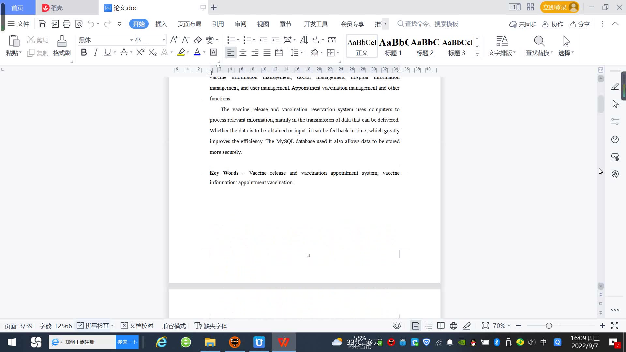626x352 pixels.
Task: Switch to the 页面布局 ribbon tab
Action: point(189,24)
